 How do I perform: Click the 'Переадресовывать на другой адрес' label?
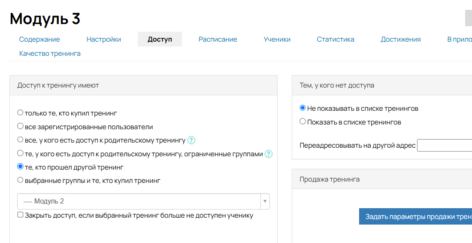[357, 146]
